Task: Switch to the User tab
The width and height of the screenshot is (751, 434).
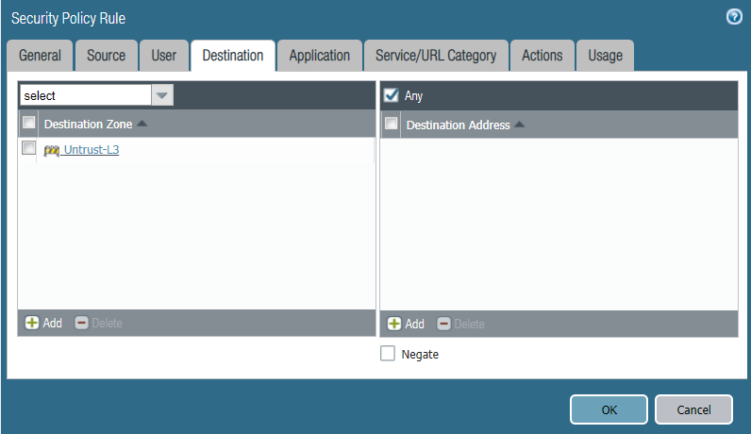Action: (164, 56)
